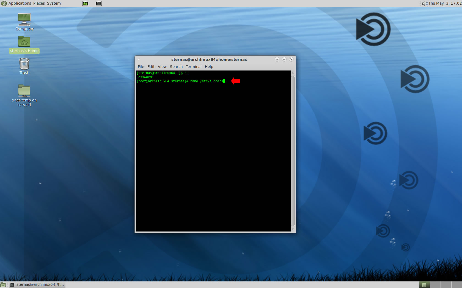
Task: Select the sternas's Home folder icon
Action: (x=24, y=45)
